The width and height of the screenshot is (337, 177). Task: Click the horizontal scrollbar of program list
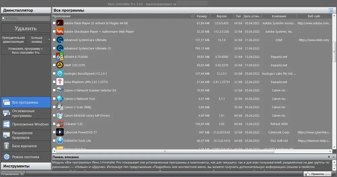[165, 151]
